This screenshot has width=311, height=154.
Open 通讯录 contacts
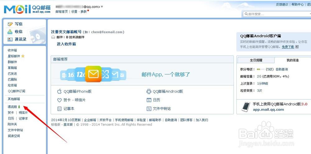(21, 39)
